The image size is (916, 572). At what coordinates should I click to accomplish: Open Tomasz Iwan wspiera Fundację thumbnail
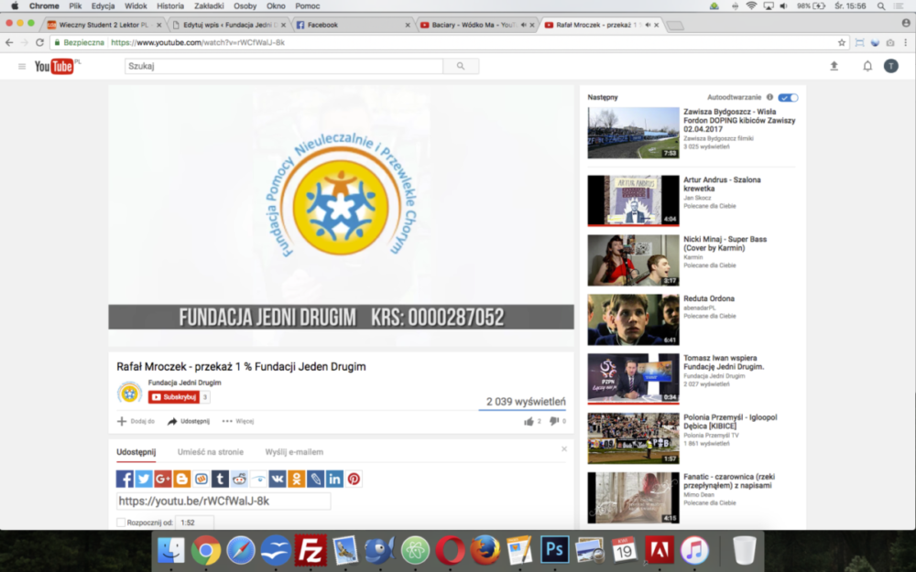coord(633,379)
